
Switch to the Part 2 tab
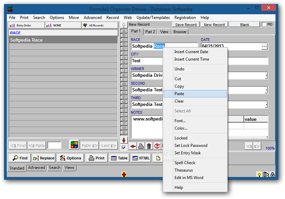point(150,32)
